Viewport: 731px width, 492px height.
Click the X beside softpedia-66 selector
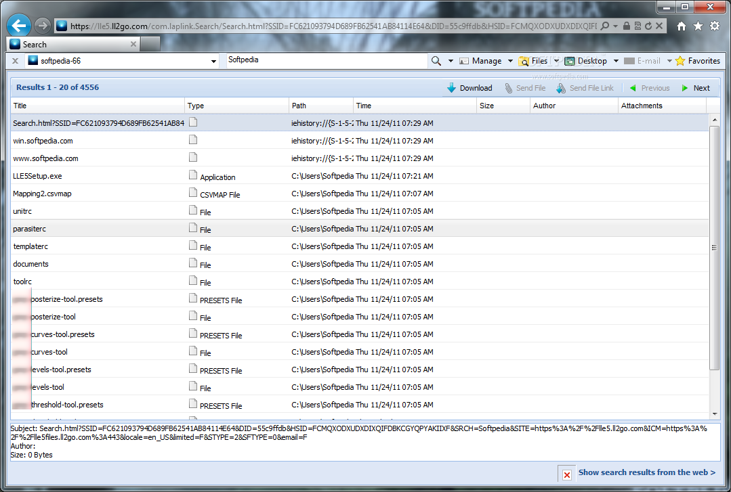click(15, 60)
